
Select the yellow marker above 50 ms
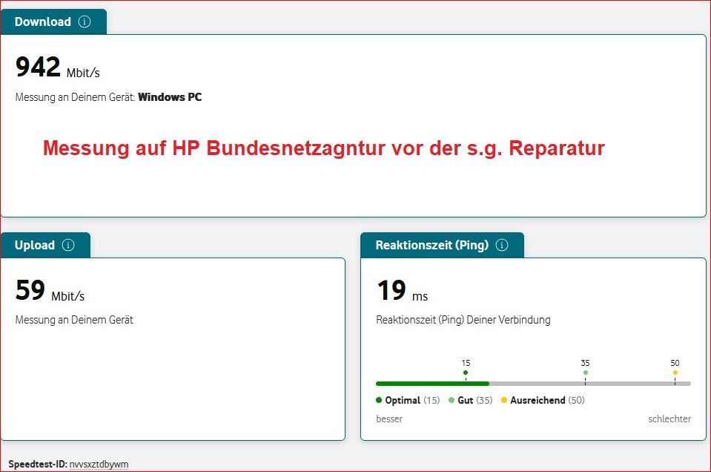point(675,373)
